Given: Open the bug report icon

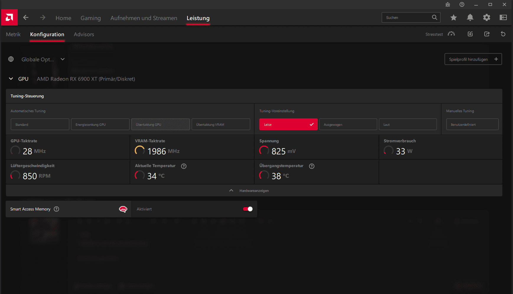Looking at the screenshot, I should pyautogui.click(x=448, y=4).
